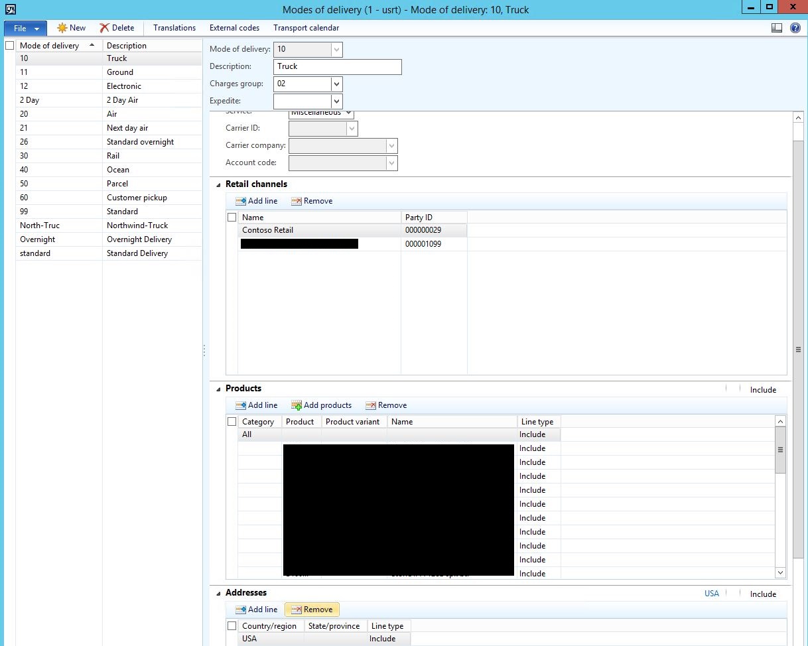The width and height of the screenshot is (808, 646).
Task: Sort list by the Description column header
Action: click(153, 46)
